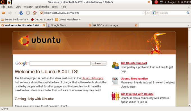This screenshot has height=111, width=191.
Task: Open the Bookmarks menu
Action: [42, 7]
